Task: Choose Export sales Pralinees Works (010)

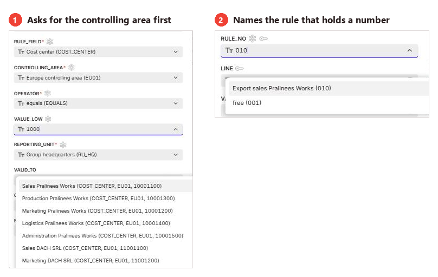Action: coord(329,88)
